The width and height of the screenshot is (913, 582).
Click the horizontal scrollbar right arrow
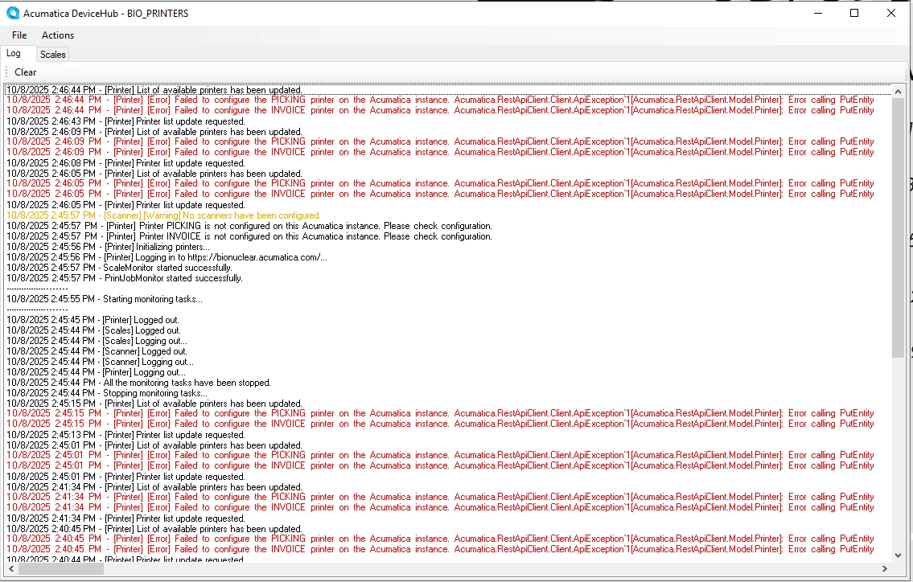[885, 568]
